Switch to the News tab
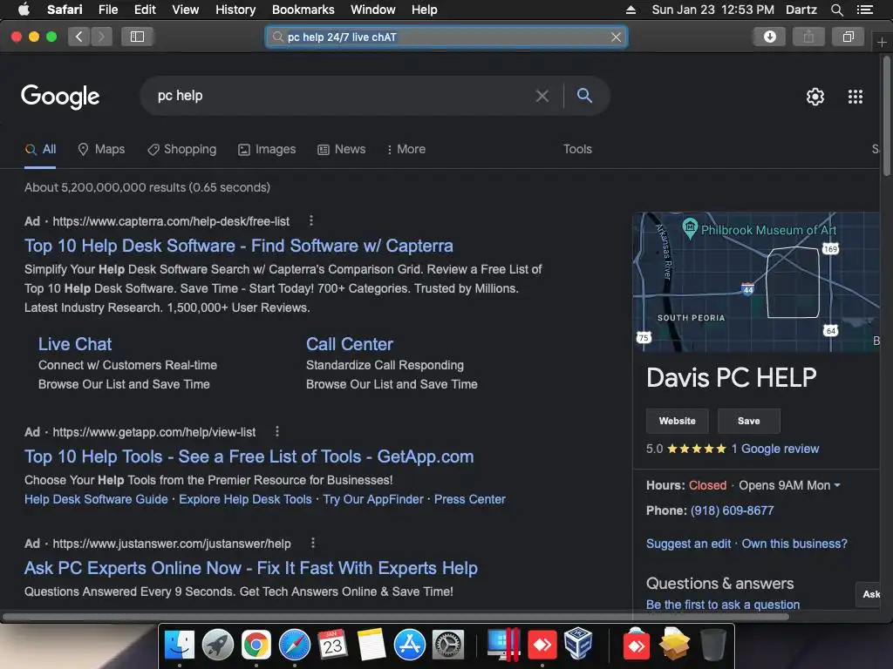Viewport: 893px width, 669px height. (341, 149)
